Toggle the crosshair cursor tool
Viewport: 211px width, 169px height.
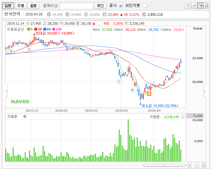pos(200,6)
